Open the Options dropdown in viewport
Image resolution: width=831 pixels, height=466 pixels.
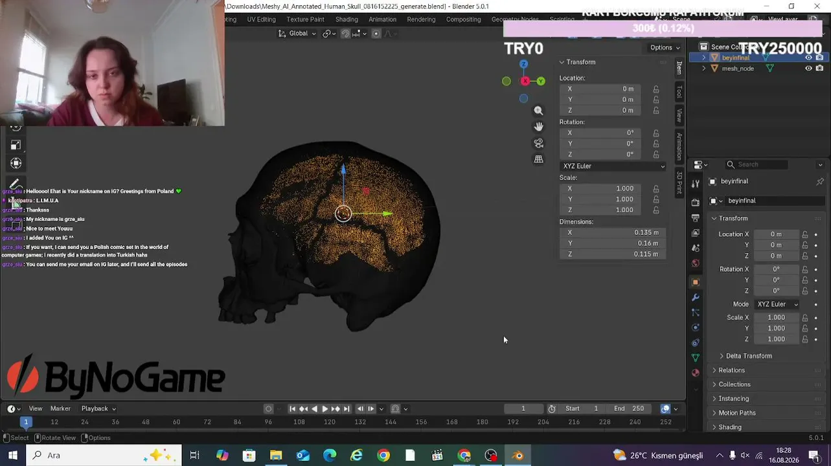click(x=665, y=47)
